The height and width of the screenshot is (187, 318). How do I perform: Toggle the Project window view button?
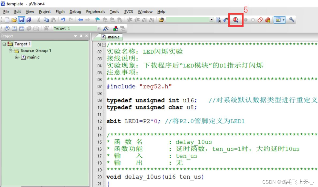[278, 20]
